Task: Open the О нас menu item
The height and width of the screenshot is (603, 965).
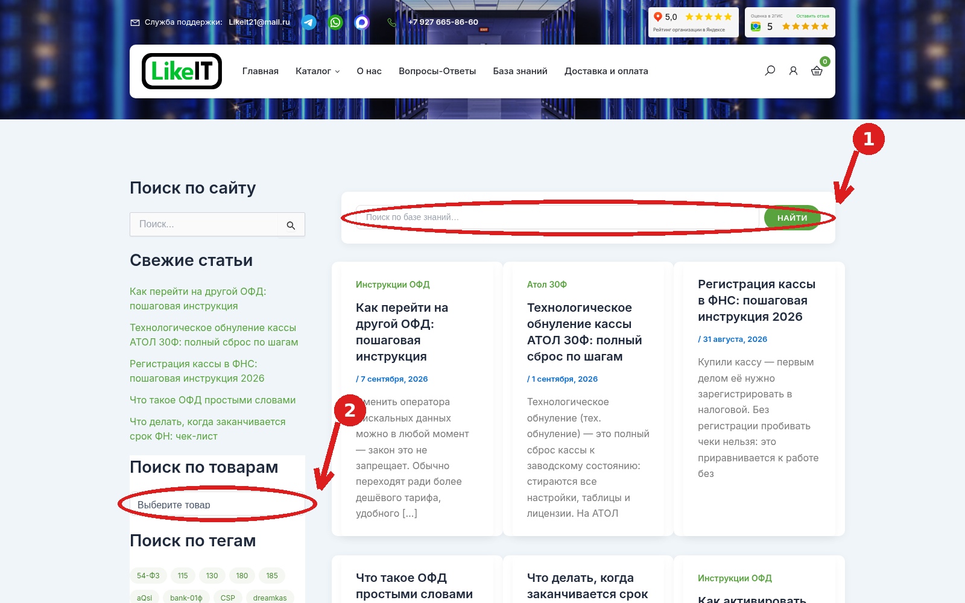Action: coord(369,71)
